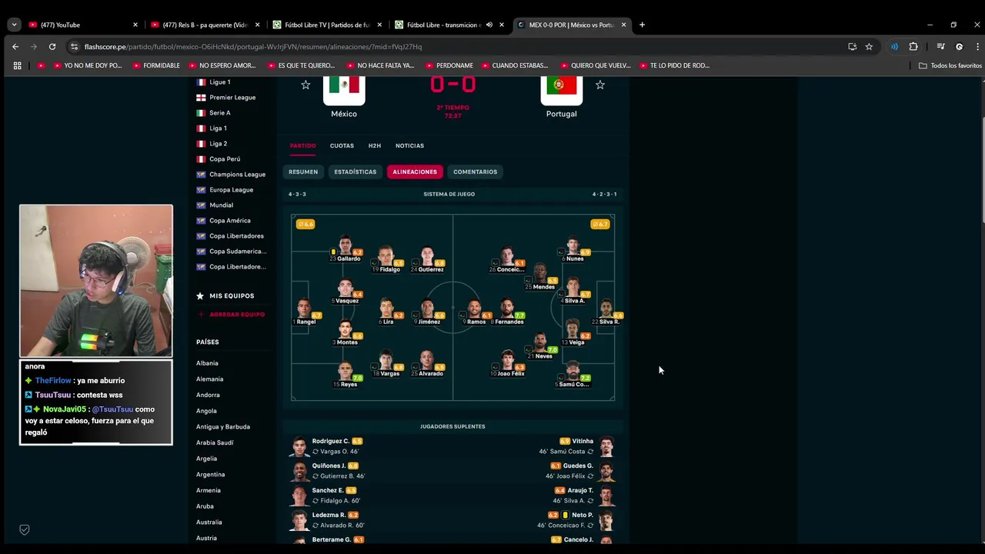Open substitute Guedes G. profile
985x554 pixels.
(x=578, y=466)
